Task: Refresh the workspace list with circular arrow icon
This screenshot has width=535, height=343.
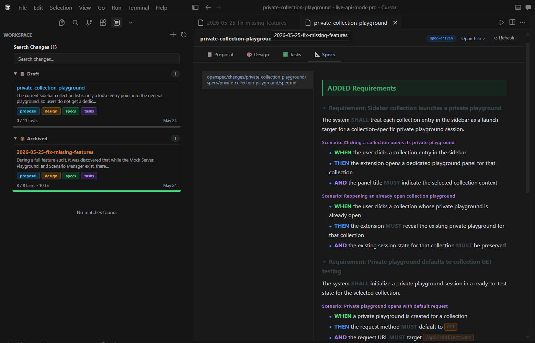Action: 184,35
